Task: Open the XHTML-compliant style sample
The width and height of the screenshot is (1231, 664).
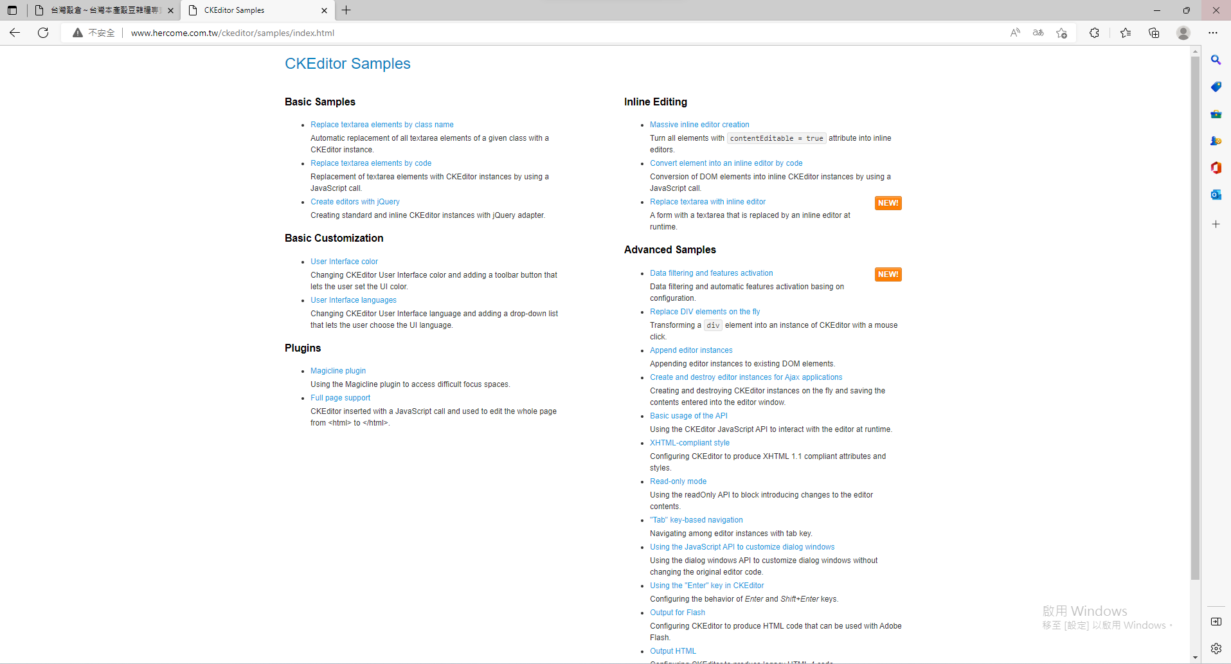Action: (x=690, y=443)
